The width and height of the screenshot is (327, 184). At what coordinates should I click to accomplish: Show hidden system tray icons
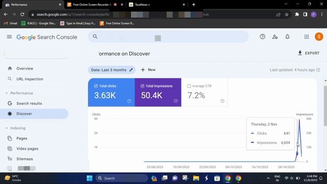coord(268,178)
